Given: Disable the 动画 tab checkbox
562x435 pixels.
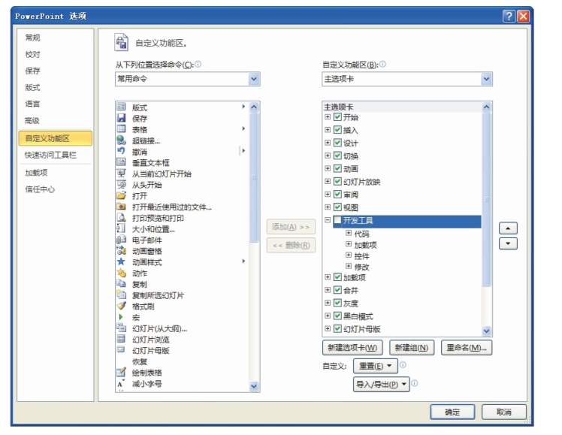Looking at the screenshot, I should tap(337, 168).
